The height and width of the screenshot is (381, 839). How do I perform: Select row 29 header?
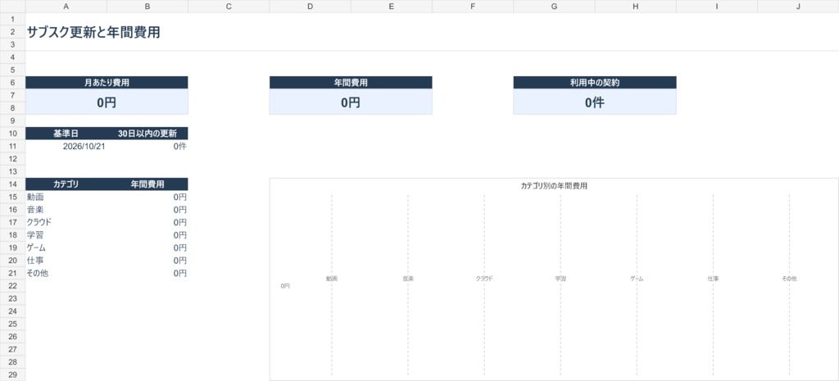pyautogui.click(x=13, y=375)
